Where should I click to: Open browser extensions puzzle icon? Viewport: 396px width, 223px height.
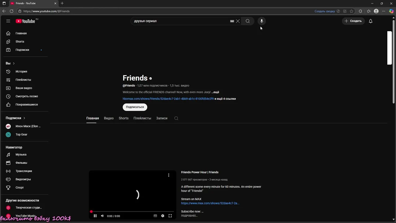pos(360,11)
